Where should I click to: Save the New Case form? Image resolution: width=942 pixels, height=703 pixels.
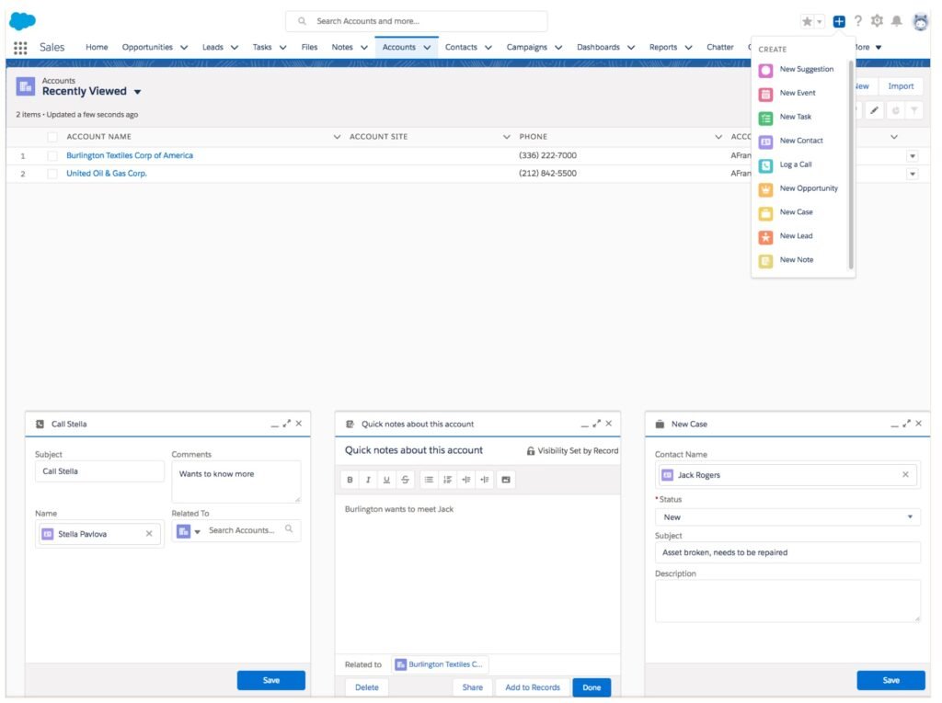tap(890, 680)
